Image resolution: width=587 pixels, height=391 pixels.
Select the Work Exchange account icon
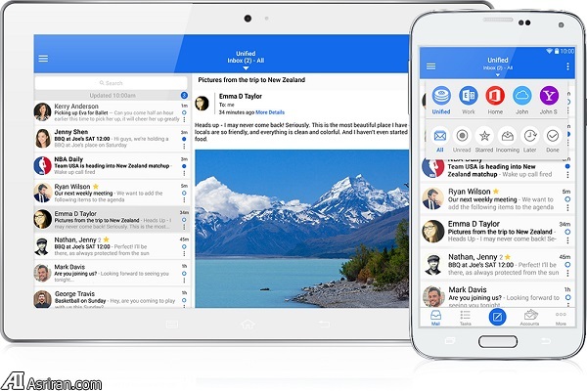tap(469, 97)
